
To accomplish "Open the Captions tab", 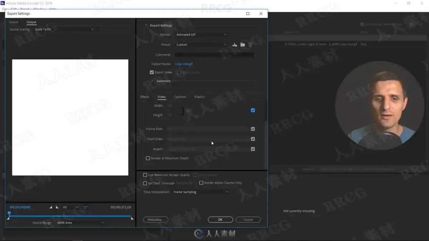I will 180,97.
